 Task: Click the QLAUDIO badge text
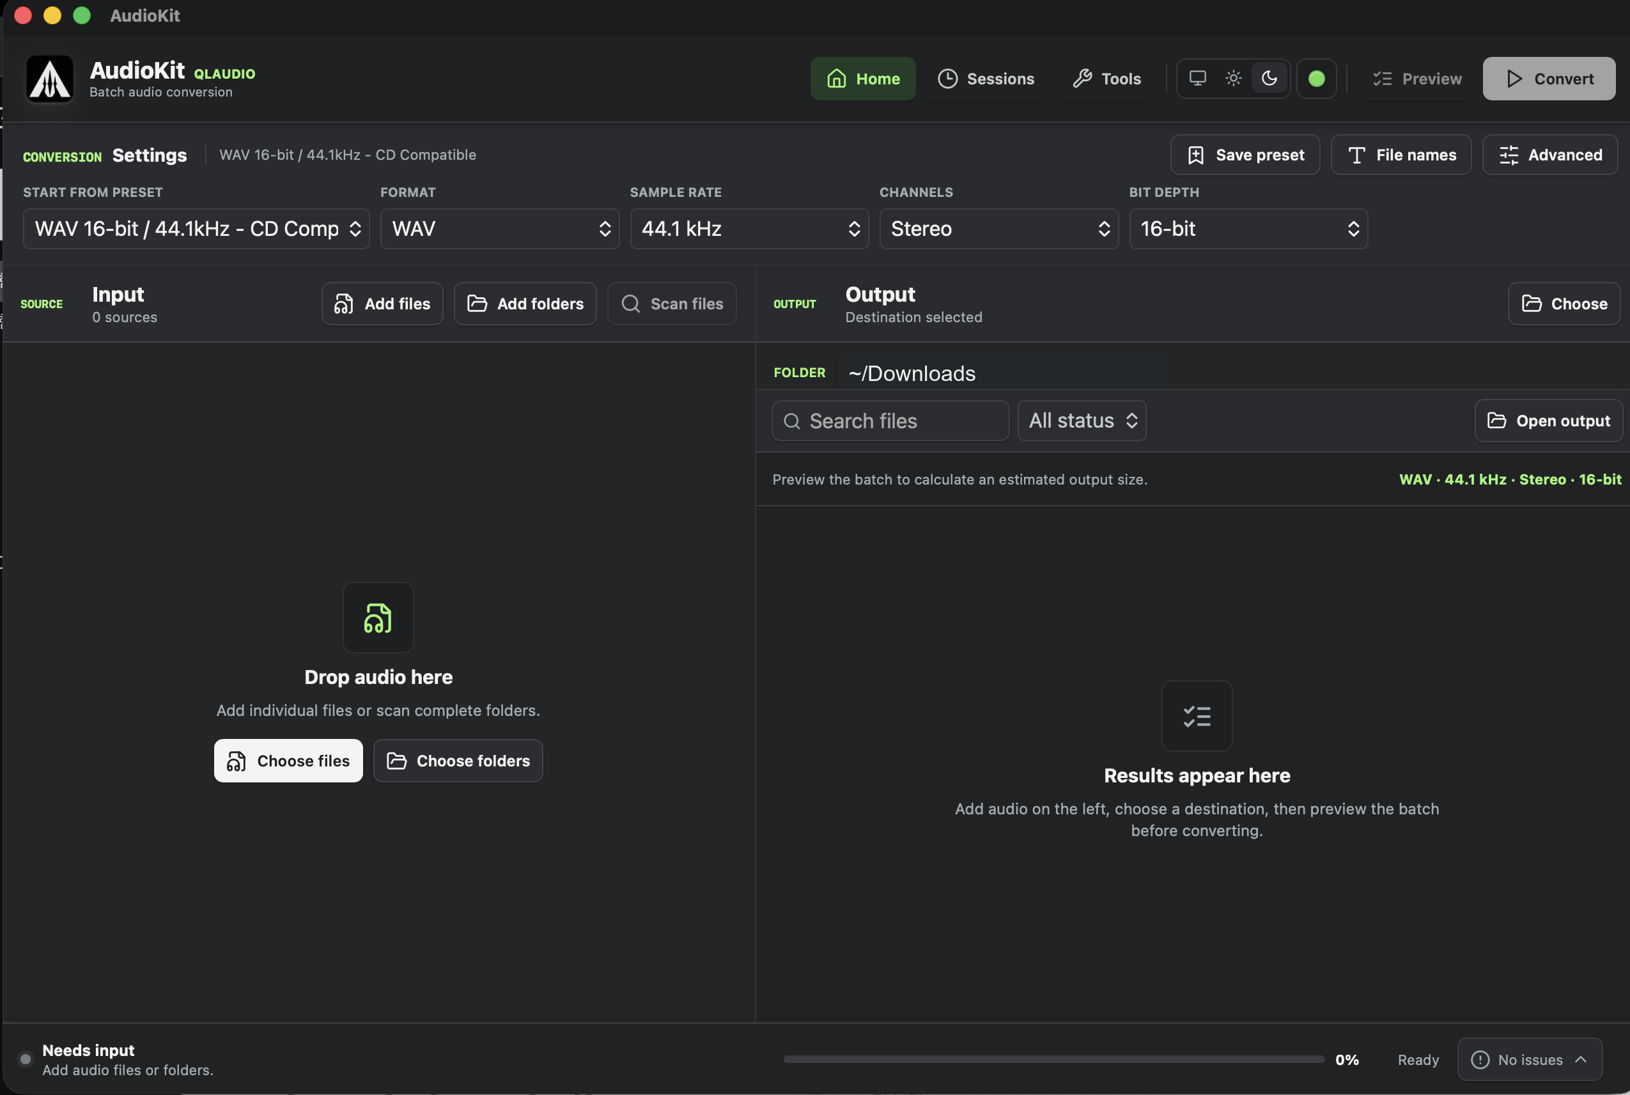tap(224, 74)
